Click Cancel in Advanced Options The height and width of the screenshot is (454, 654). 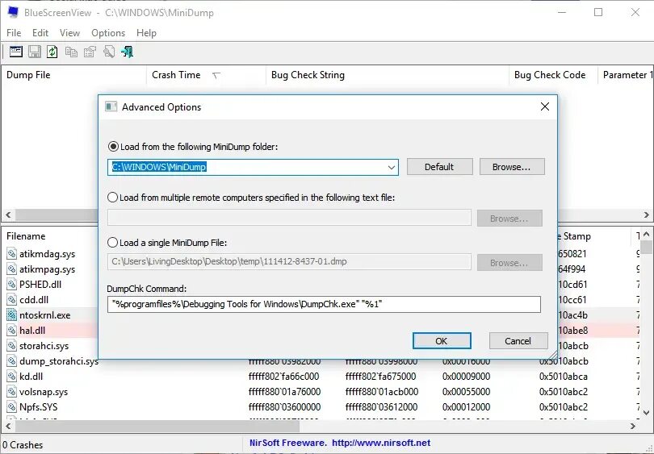click(518, 341)
